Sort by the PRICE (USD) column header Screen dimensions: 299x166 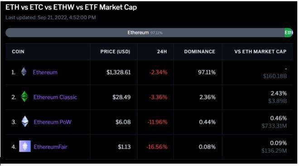(115, 52)
